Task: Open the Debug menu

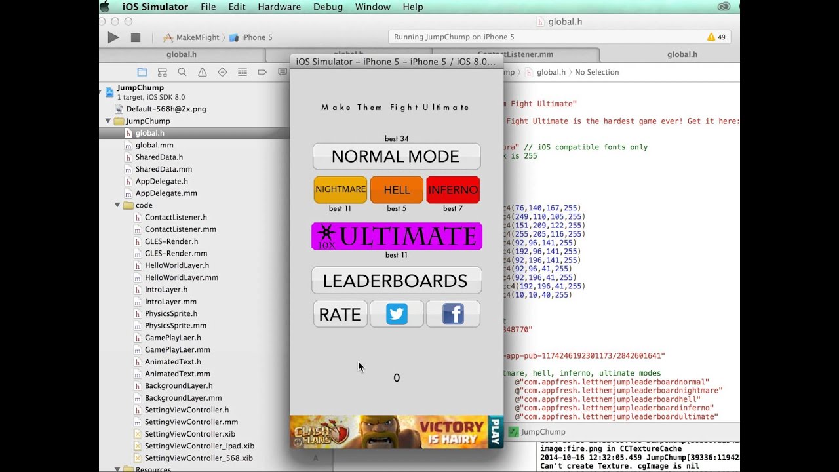Action: (x=328, y=7)
